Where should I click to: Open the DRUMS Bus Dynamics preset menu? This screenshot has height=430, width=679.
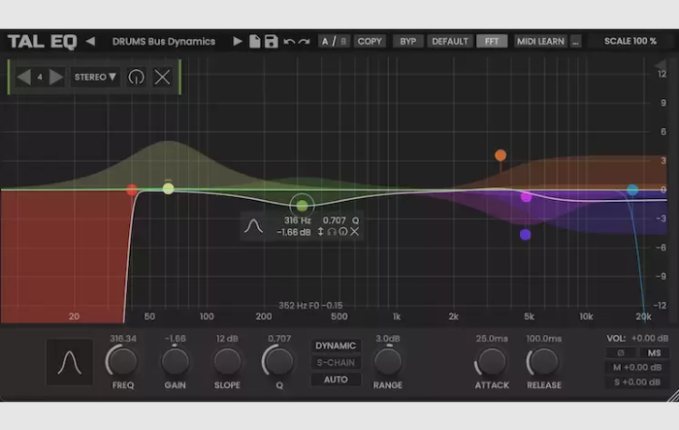pyautogui.click(x=163, y=41)
